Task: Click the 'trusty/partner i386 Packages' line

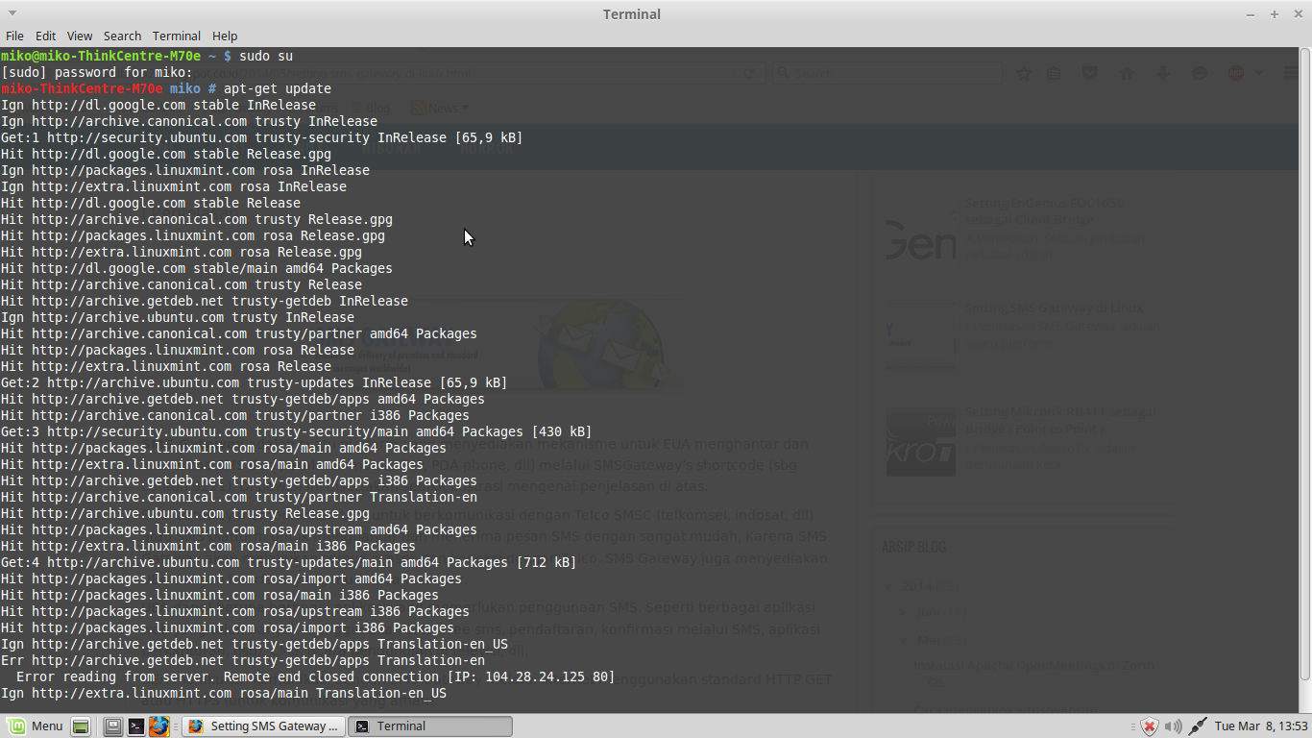Action: point(235,415)
